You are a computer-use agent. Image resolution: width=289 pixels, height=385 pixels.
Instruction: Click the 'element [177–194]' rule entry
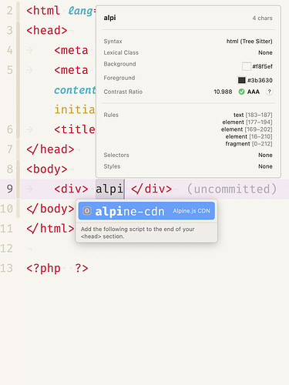point(247,122)
